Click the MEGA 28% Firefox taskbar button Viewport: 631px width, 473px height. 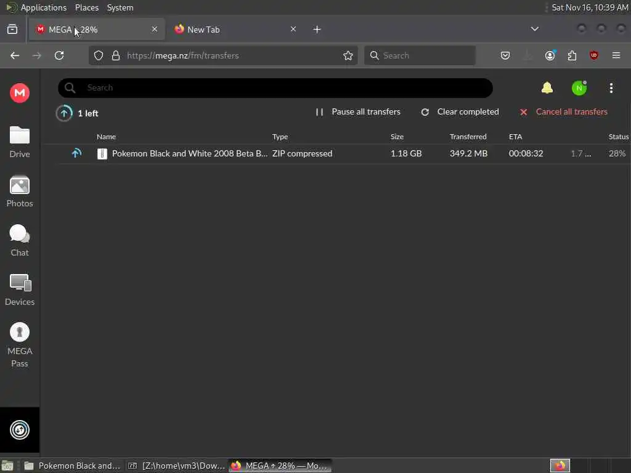(280, 466)
